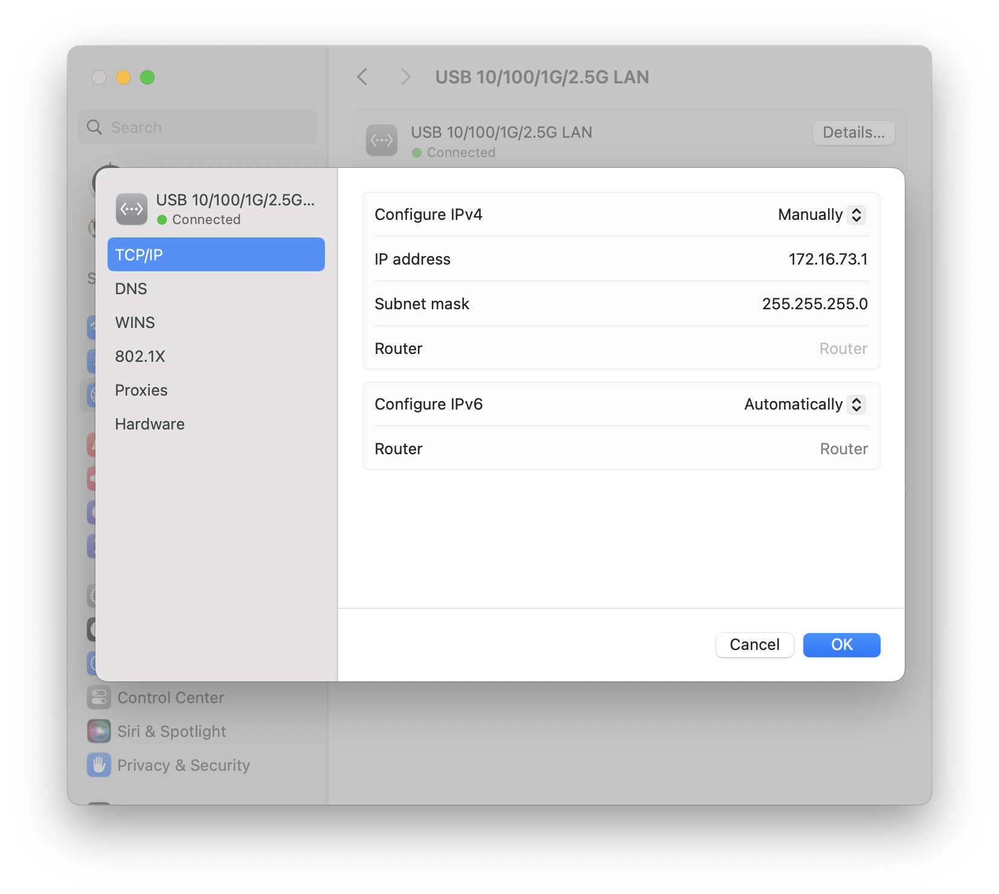The width and height of the screenshot is (999, 894).
Task: Switch to the Proxies section
Action: click(x=141, y=390)
